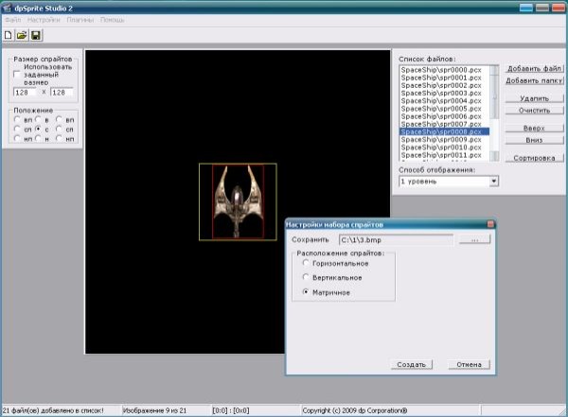The width and height of the screenshot is (568, 417).
Task: Click the Open folder toolbar icon
Action: click(x=22, y=35)
